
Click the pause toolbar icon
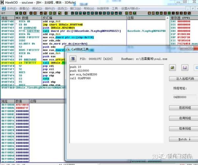[x=35, y=13]
